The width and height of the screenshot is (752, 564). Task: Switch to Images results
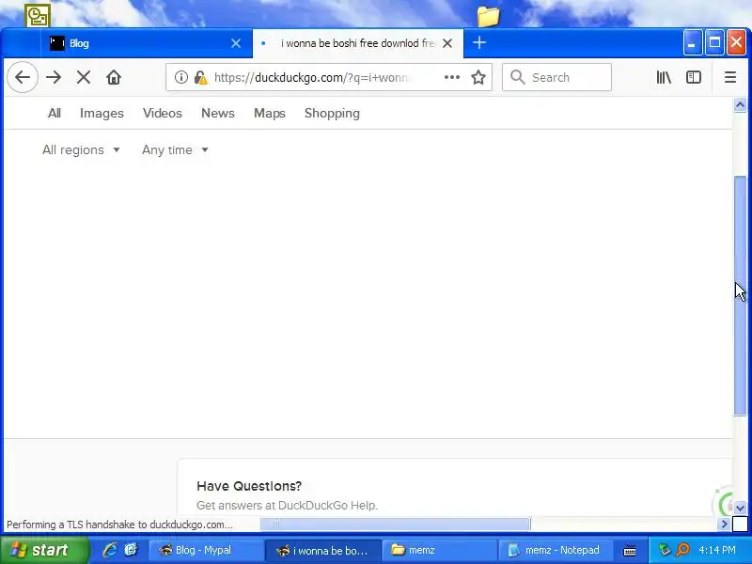pos(102,113)
